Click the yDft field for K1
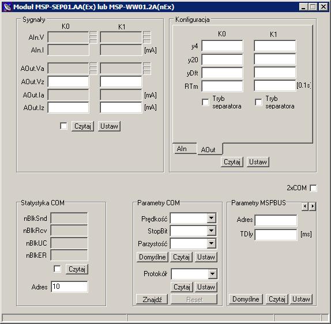This screenshot has width=331, height=324. pyautogui.click(x=274, y=73)
